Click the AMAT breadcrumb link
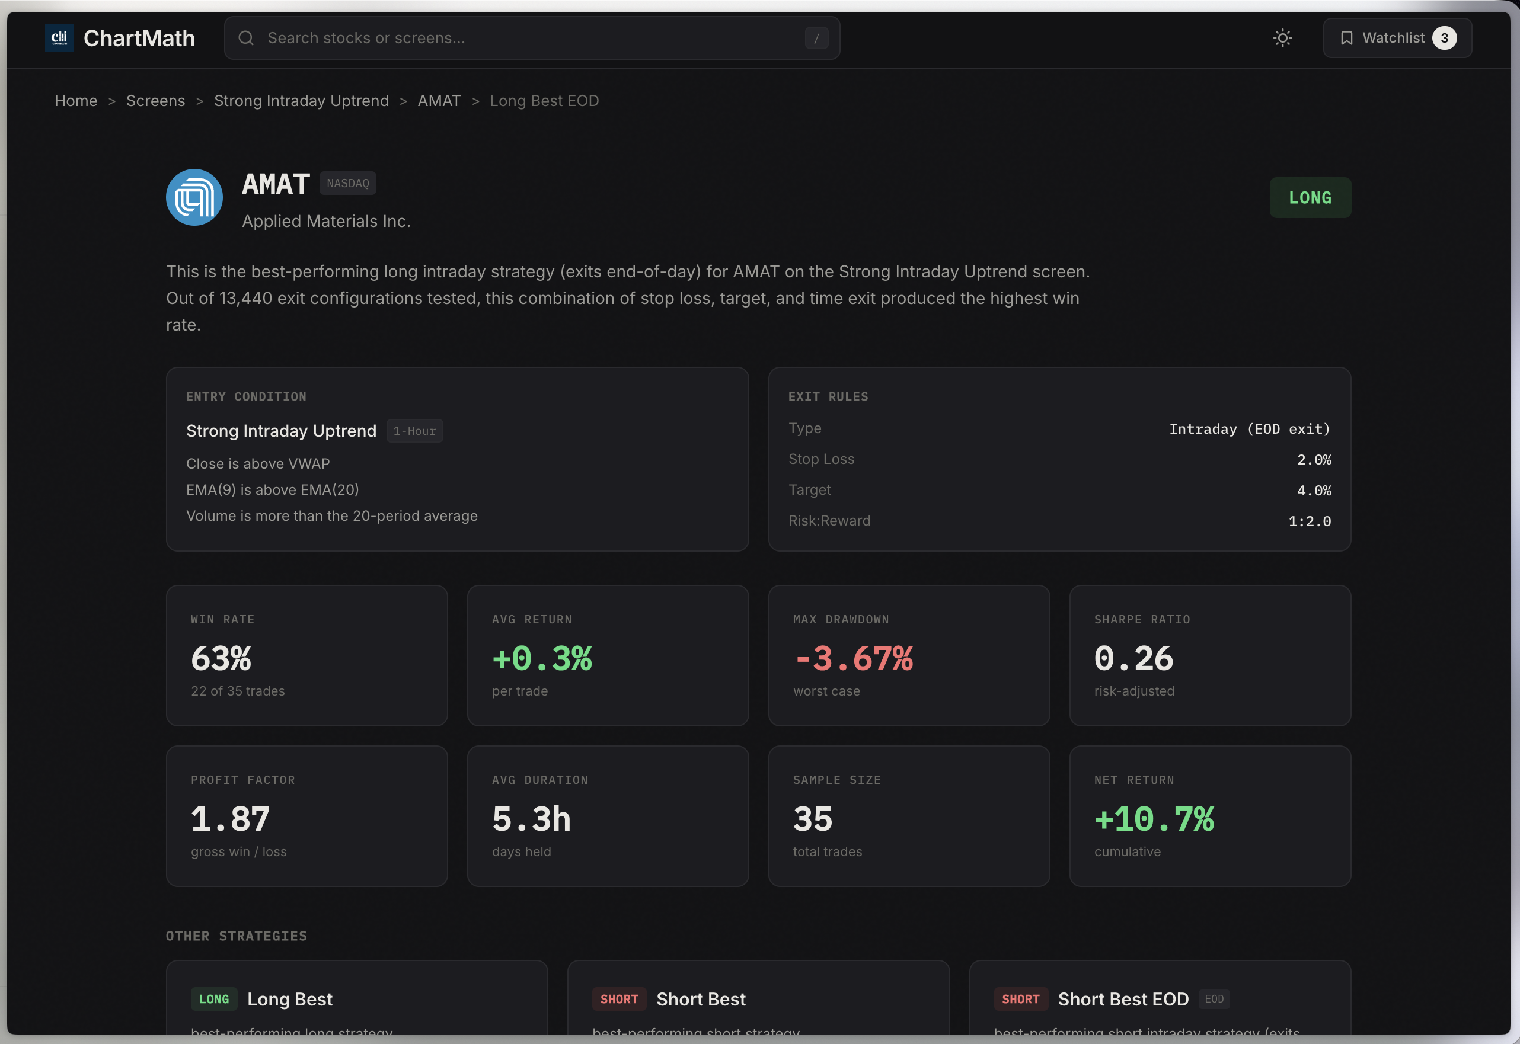This screenshot has height=1044, width=1520. 439,100
